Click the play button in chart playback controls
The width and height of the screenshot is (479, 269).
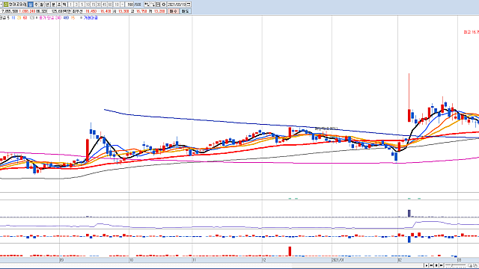427,265
